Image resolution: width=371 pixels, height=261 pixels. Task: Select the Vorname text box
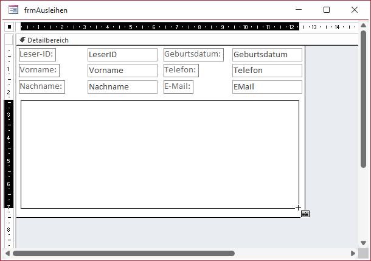[x=122, y=71]
